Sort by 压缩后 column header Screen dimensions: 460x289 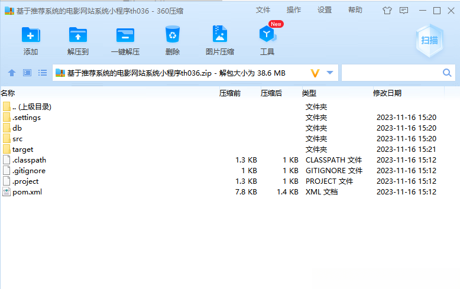[x=271, y=93]
